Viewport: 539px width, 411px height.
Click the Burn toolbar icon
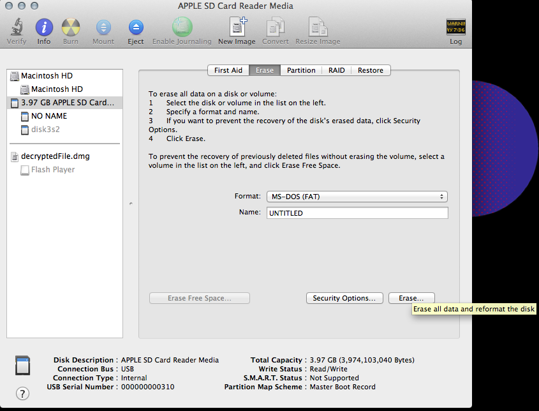70,27
